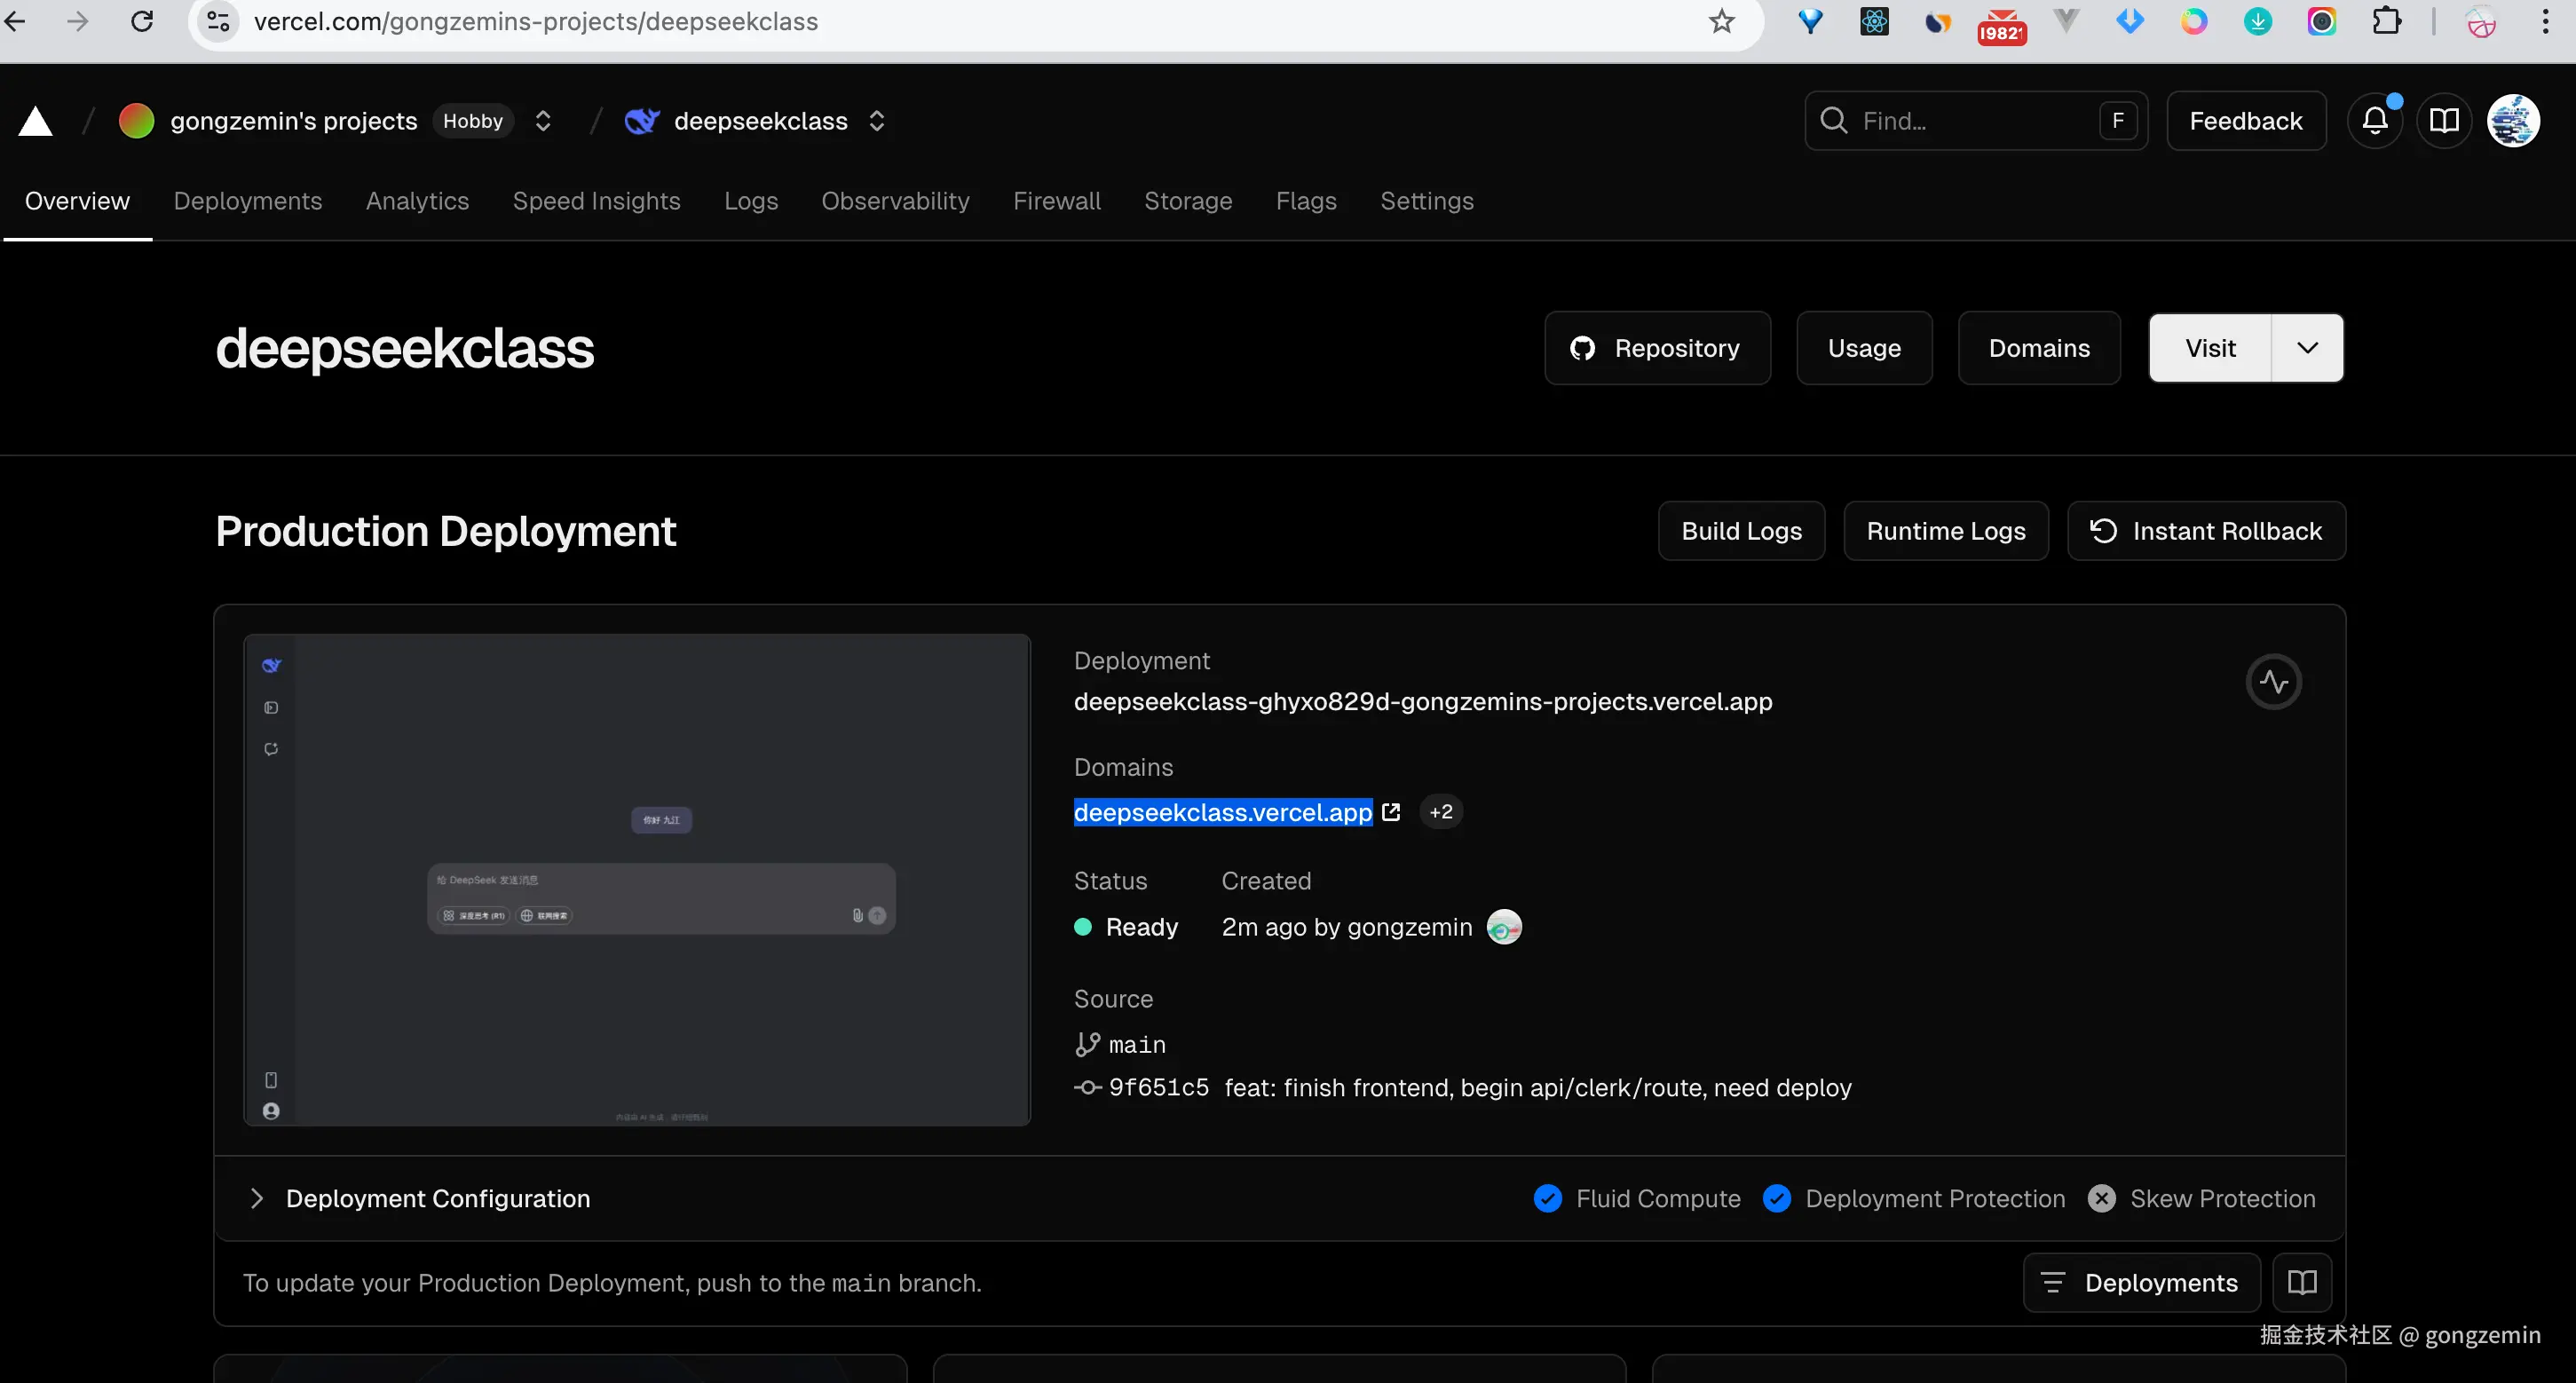Click the Hobby plan badge
This screenshot has height=1383, width=2576.
click(473, 121)
